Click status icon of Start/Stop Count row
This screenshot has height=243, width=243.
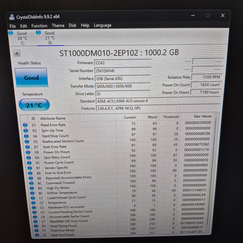click(26, 136)
